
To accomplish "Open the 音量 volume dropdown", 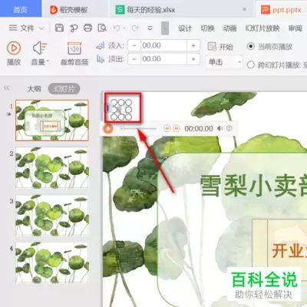I will pos(40,54).
